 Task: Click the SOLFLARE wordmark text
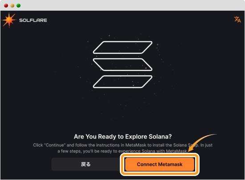pos(33,20)
